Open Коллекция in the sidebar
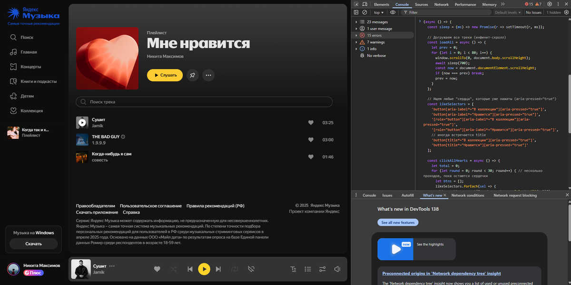571x285 pixels. tap(26, 111)
